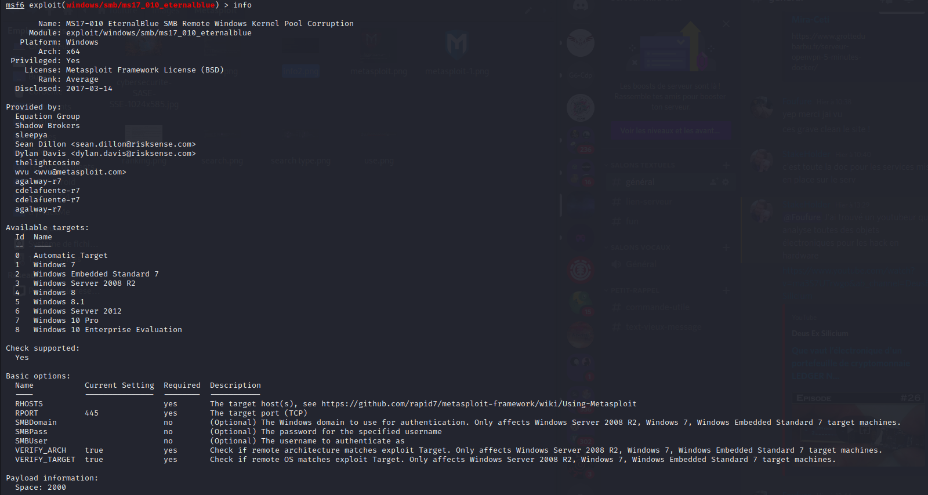928x495 pixels.
Task: Click the invite icon on général channel
Action: click(x=714, y=182)
